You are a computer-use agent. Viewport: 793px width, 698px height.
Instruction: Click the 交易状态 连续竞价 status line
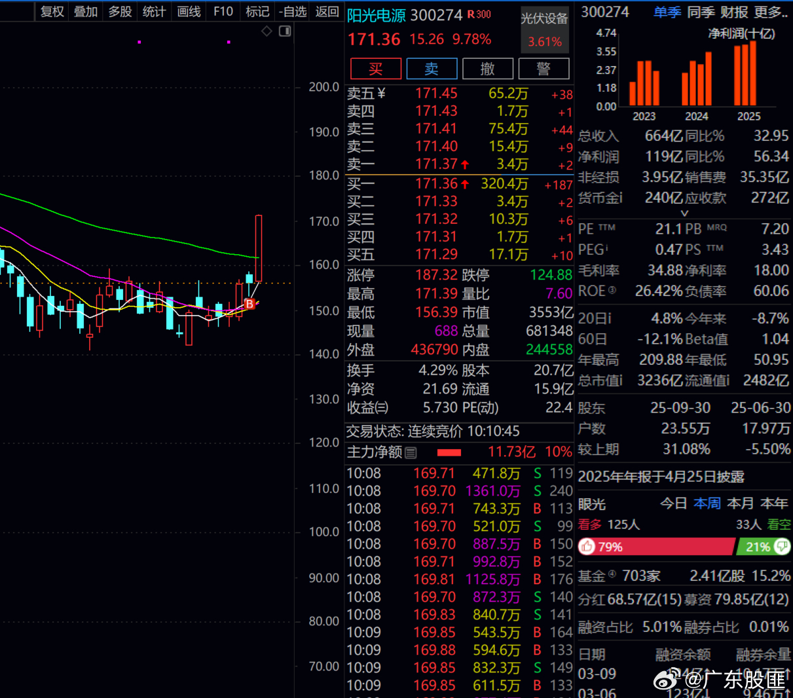(433, 432)
